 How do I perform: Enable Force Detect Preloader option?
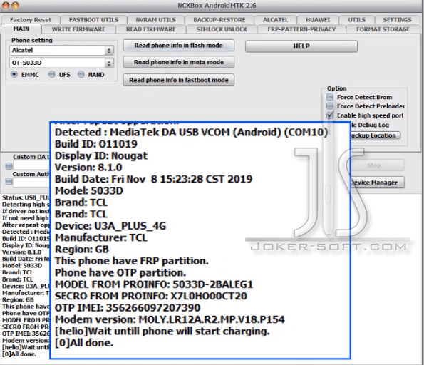tap(330, 106)
